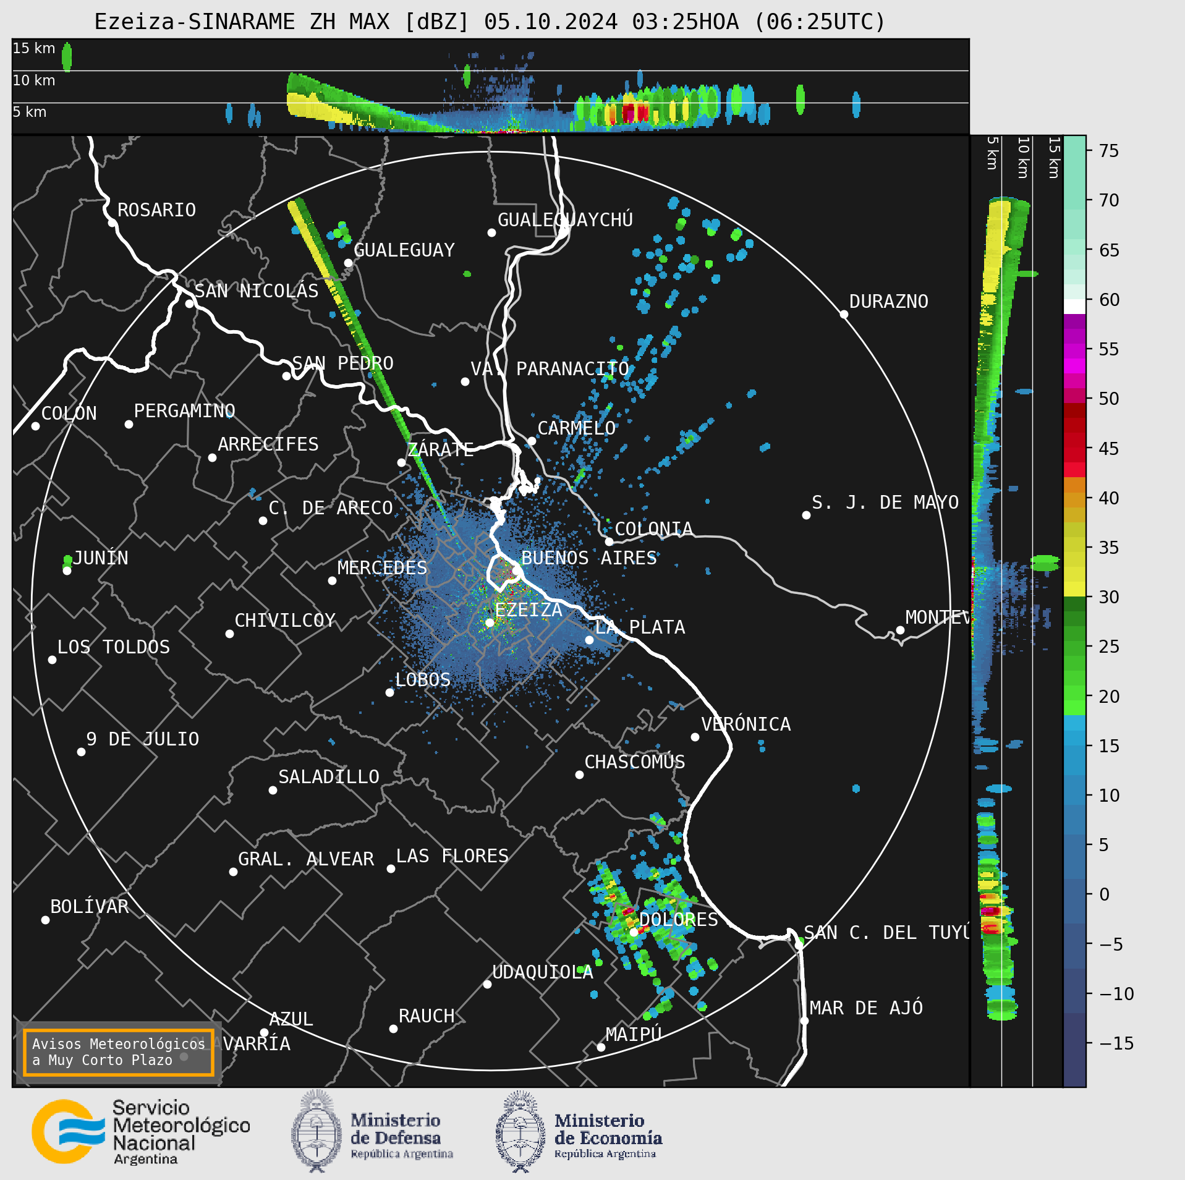Click the BUENOS AIRES label
This screenshot has height=1180, width=1185.
(588, 558)
